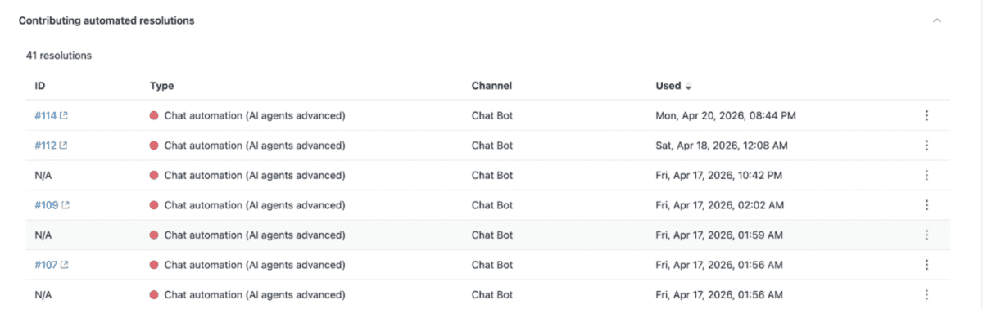Sort by the Used column header
Image resolution: width=983 pixels, height=309 pixels.
[673, 86]
